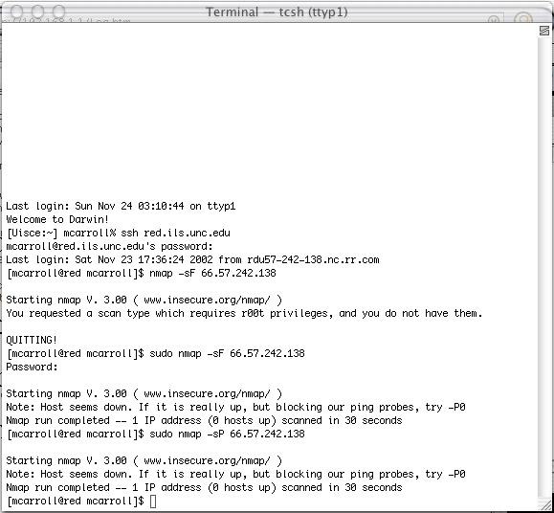Click the 'sudo nmap -sF 66.57.242.138' command
Viewport: 554px width, 513px height.
pos(227,353)
